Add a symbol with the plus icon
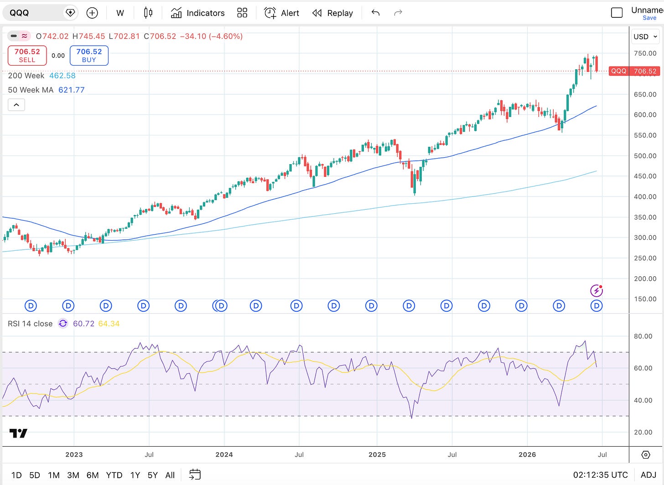 click(92, 13)
